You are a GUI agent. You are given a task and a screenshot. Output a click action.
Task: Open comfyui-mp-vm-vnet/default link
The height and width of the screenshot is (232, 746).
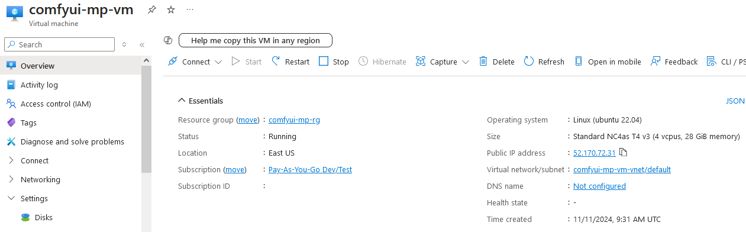coord(622,169)
